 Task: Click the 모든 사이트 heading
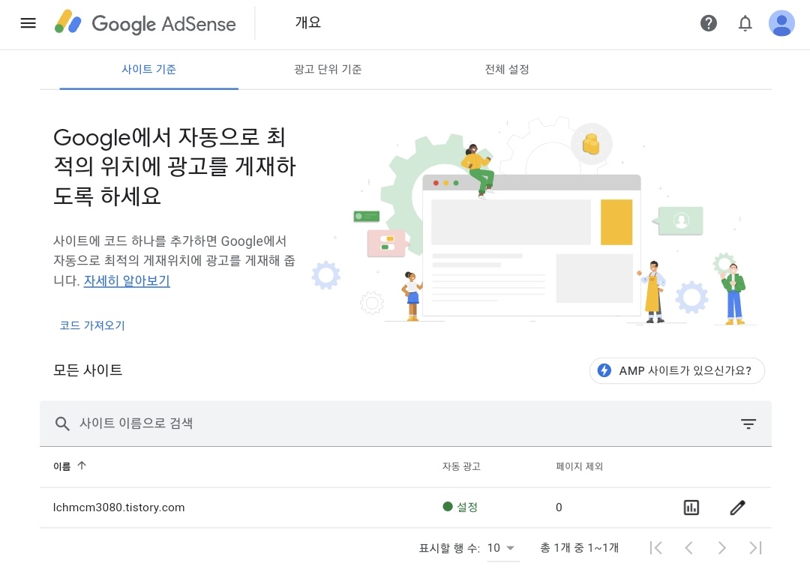[x=88, y=370]
